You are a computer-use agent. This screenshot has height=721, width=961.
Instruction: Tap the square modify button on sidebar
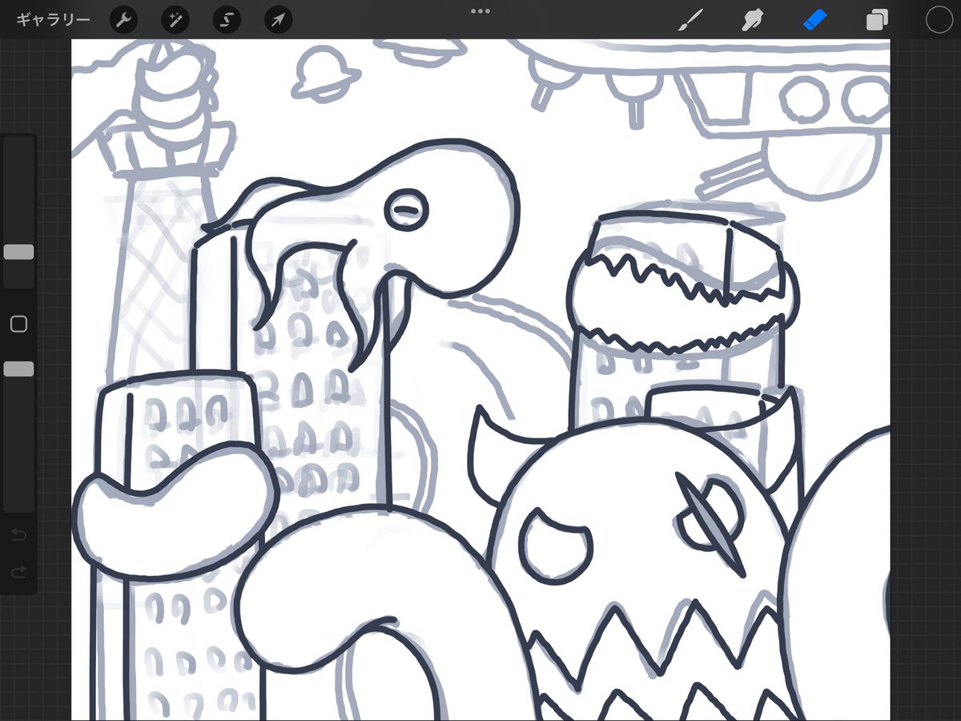click(18, 324)
